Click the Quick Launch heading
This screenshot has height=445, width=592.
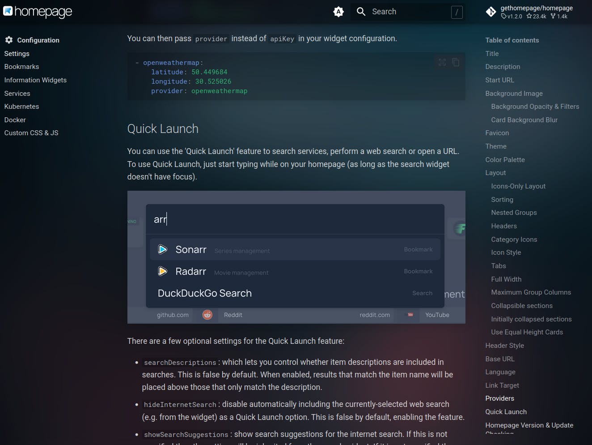163,129
